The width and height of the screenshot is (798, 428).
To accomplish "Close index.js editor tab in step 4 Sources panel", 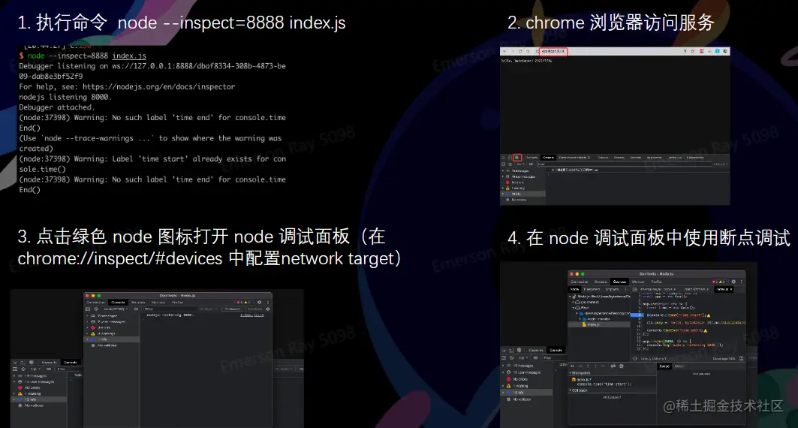I will pos(731,289).
